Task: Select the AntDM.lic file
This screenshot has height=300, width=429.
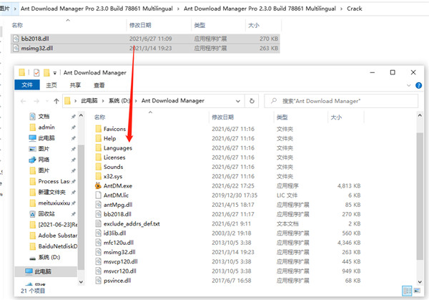Action: click(x=116, y=195)
